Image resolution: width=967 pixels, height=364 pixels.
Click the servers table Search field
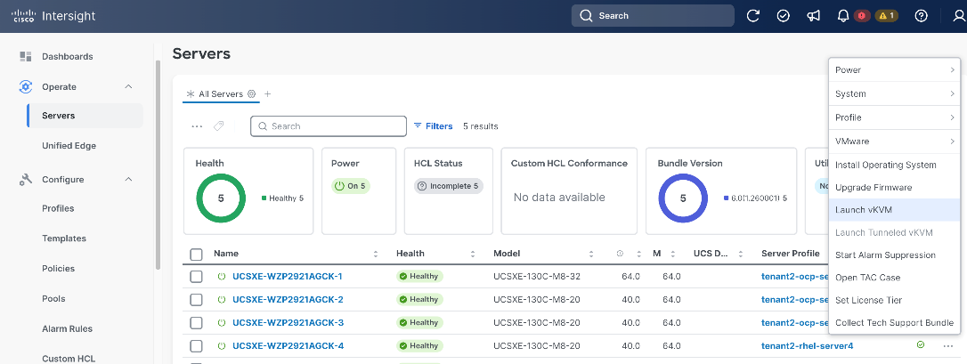coord(329,126)
